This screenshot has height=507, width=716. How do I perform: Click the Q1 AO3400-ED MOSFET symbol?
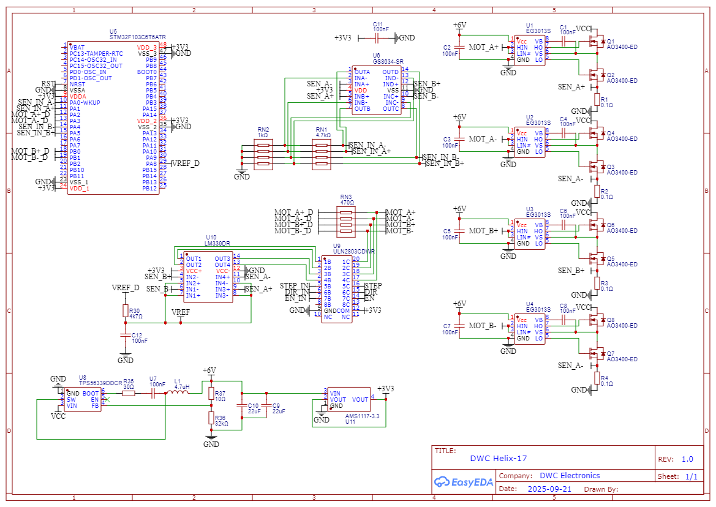click(x=595, y=42)
